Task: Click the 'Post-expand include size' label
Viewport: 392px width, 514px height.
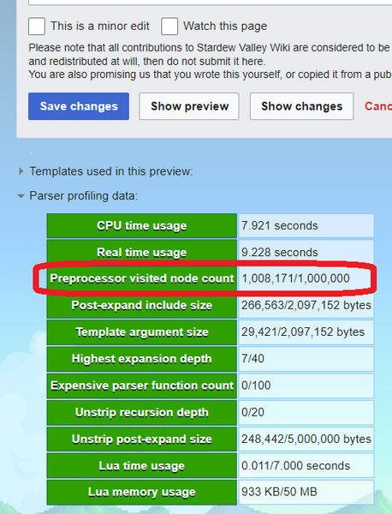Action: coord(142,306)
